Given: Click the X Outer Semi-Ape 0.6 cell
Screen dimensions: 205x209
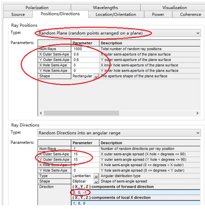Looking at the screenshot, I should click(85, 54).
